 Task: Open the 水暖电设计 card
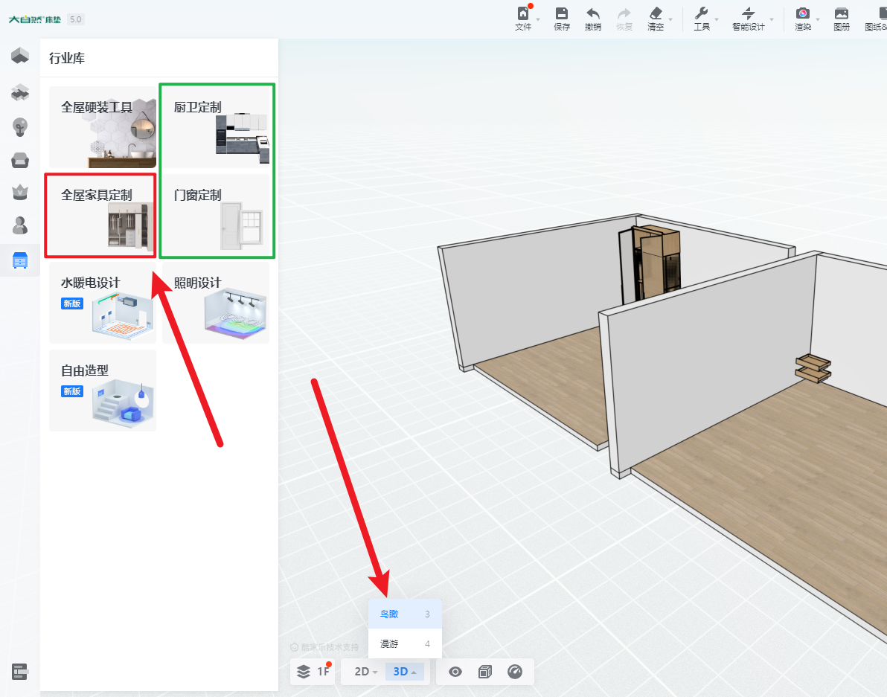(103, 303)
